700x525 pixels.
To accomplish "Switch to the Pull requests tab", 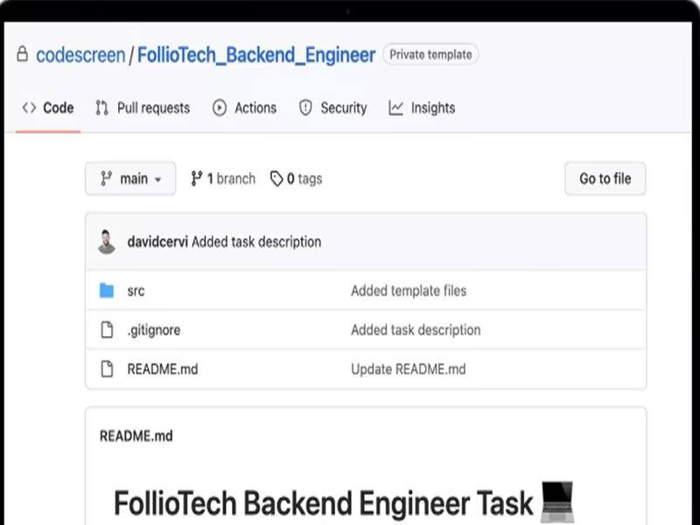I will coord(154,108).
